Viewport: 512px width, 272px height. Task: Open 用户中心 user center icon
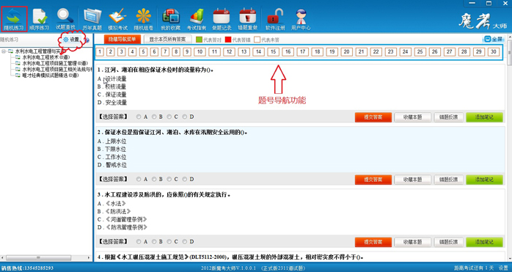tap(301, 19)
